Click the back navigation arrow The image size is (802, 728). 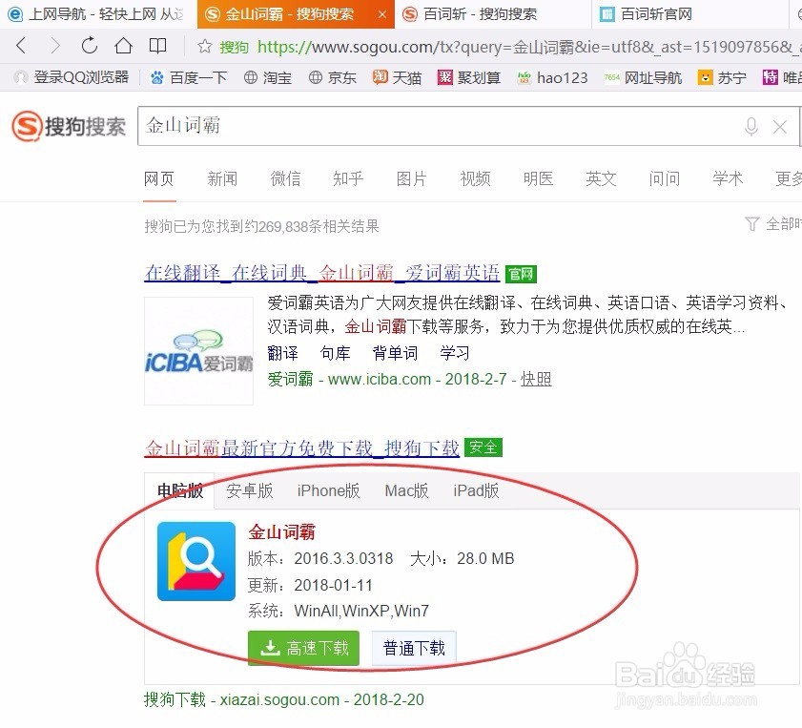click(21, 45)
